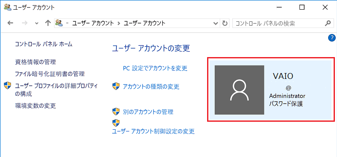Click the パスワード保護 status text
Image resolution: width=337 pixels, height=157 pixels.
click(x=286, y=104)
